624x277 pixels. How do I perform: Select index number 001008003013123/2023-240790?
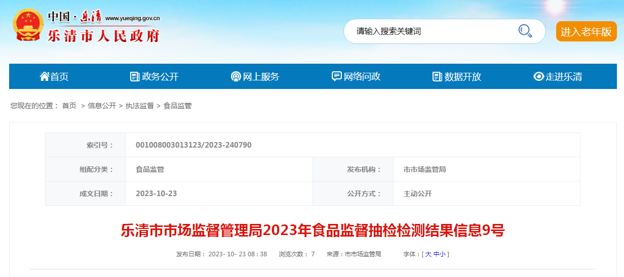click(x=193, y=145)
